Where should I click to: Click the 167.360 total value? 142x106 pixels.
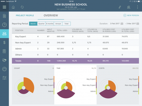coord(60,49)
